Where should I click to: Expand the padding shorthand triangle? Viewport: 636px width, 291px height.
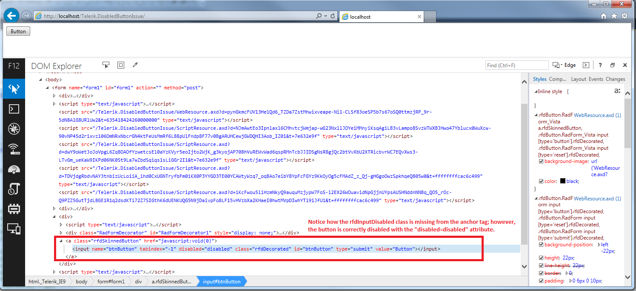(x=571, y=281)
